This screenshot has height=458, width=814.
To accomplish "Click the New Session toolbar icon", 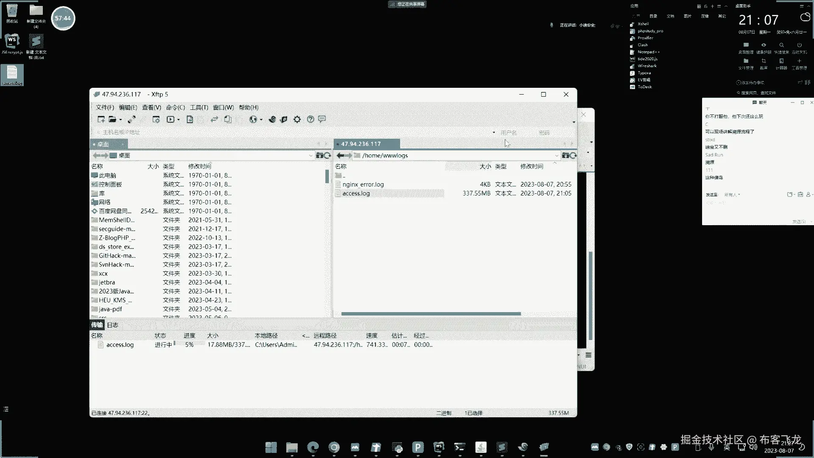I will click(101, 120).
